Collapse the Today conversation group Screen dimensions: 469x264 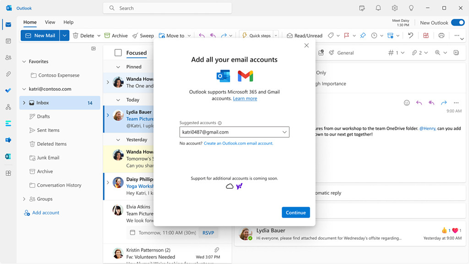tap(119, 99)
